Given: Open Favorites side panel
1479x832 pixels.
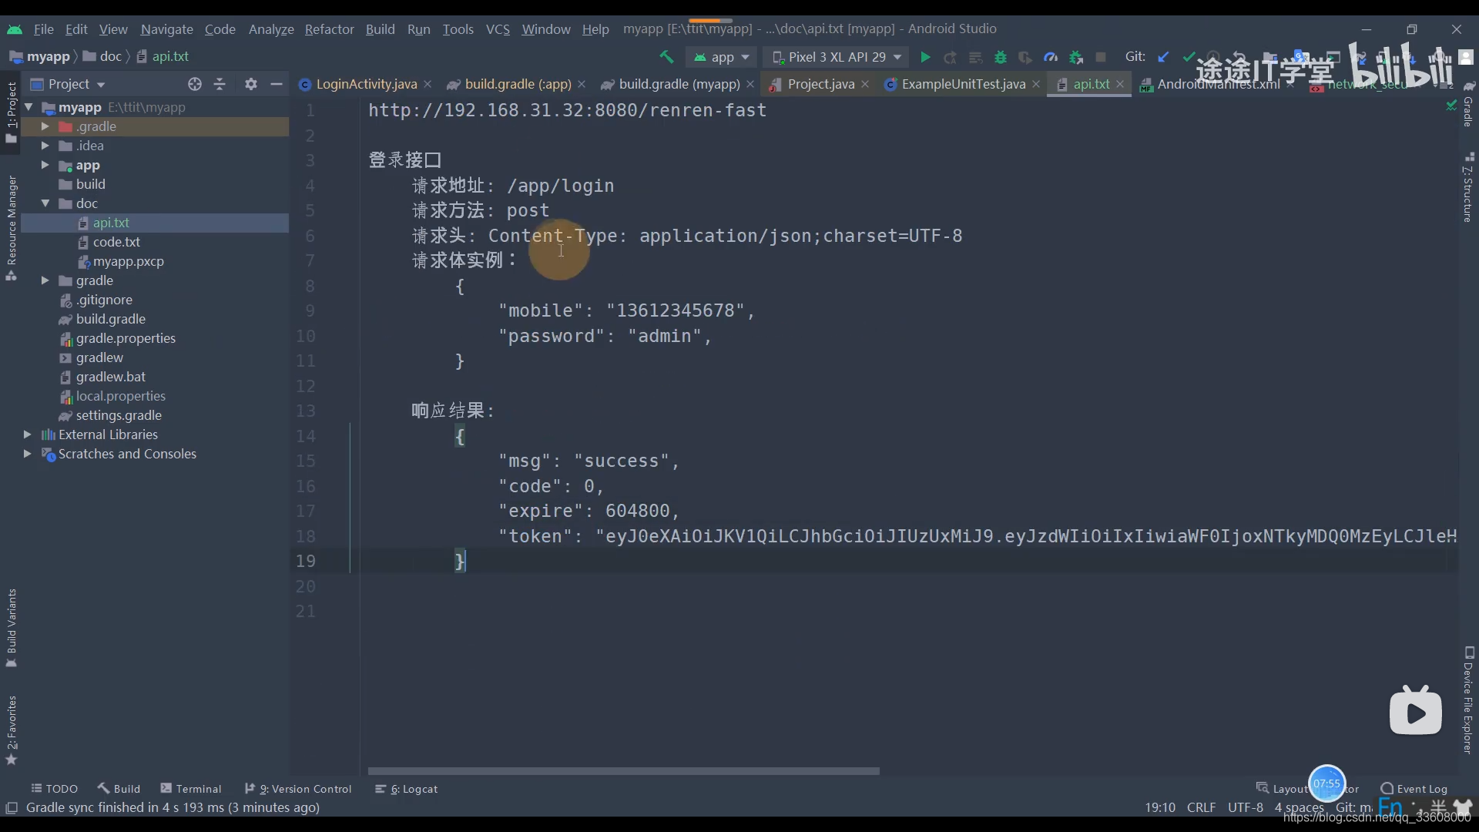Looking at the screenshot, I should click(12, 730).
